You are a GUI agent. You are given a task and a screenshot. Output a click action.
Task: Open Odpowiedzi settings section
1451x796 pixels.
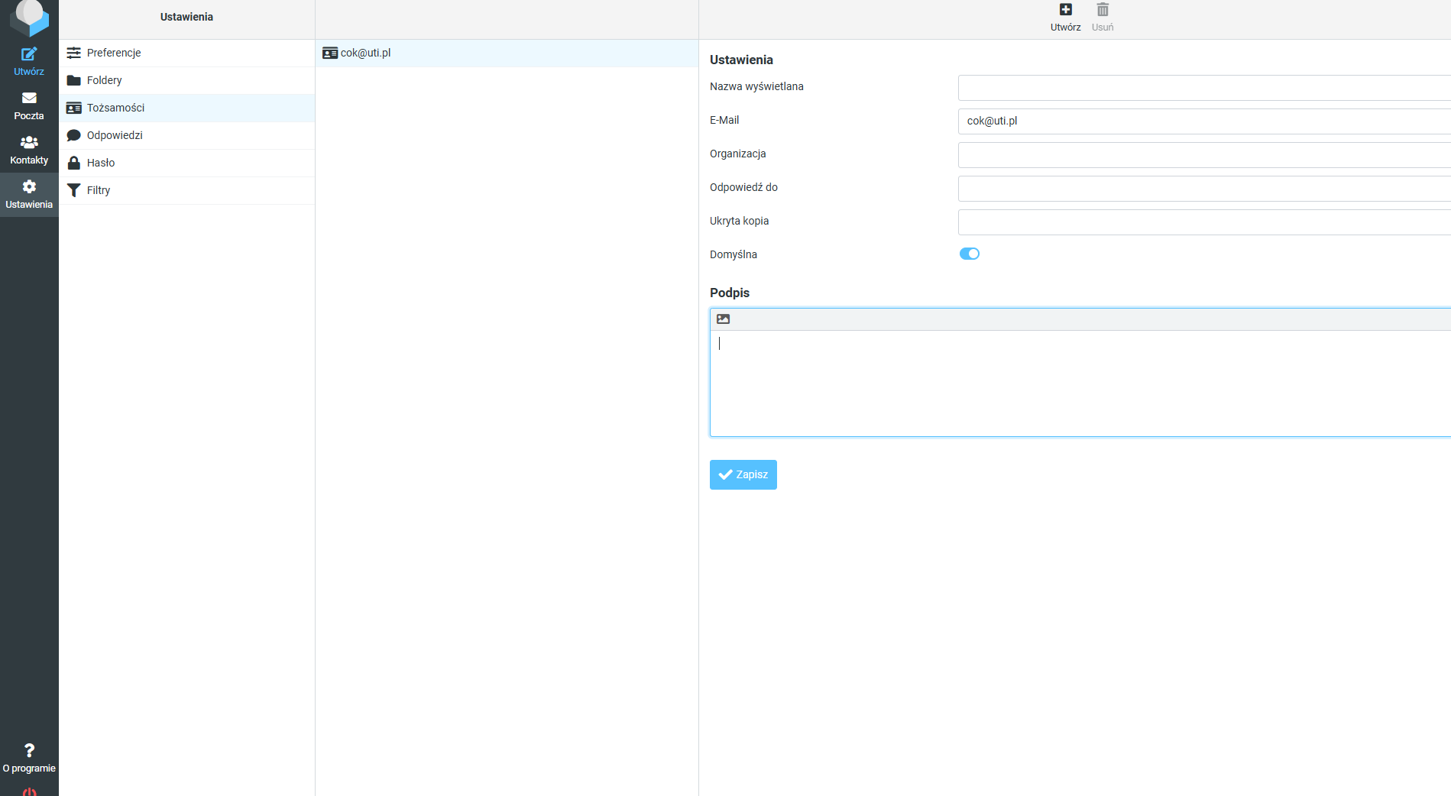click(x=186, y=135)
